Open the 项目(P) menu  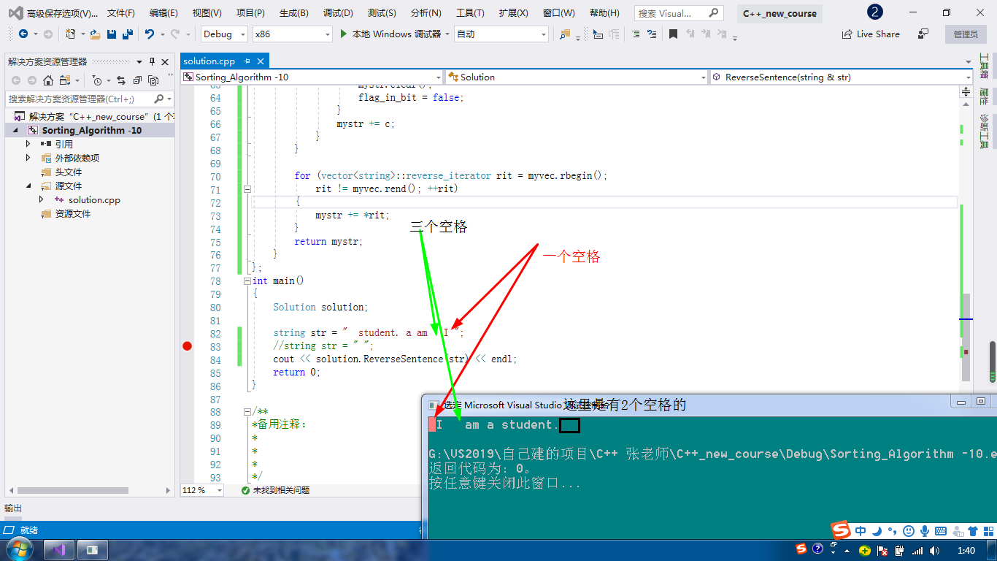(250, 13)
